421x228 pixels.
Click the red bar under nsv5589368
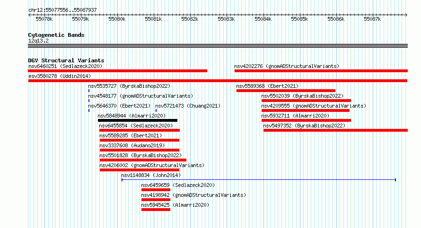pos(286,91)
